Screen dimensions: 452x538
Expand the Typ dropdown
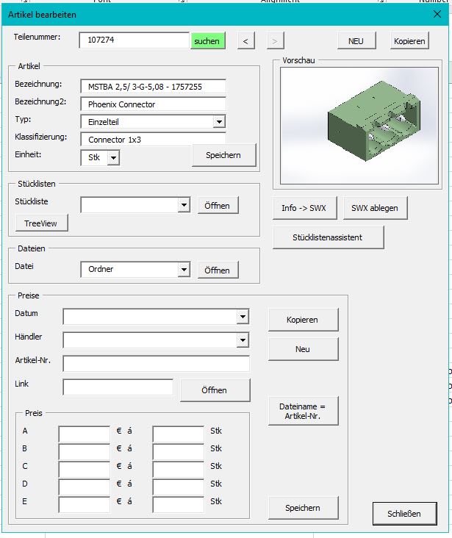pos(218,122)
